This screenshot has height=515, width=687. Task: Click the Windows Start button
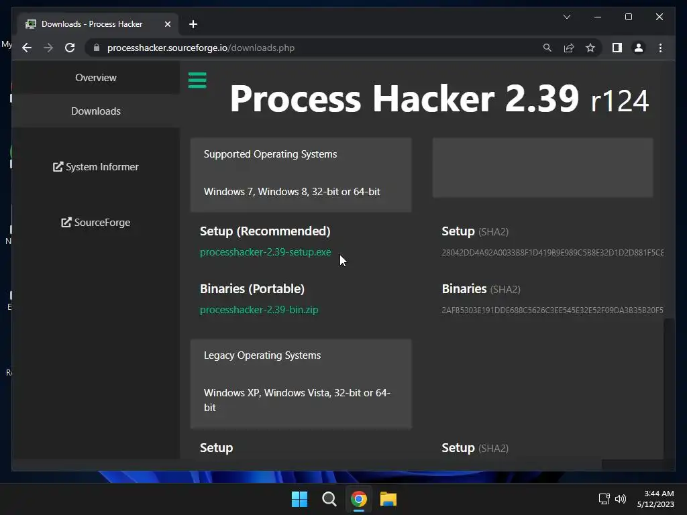click(x=300, y=499)
